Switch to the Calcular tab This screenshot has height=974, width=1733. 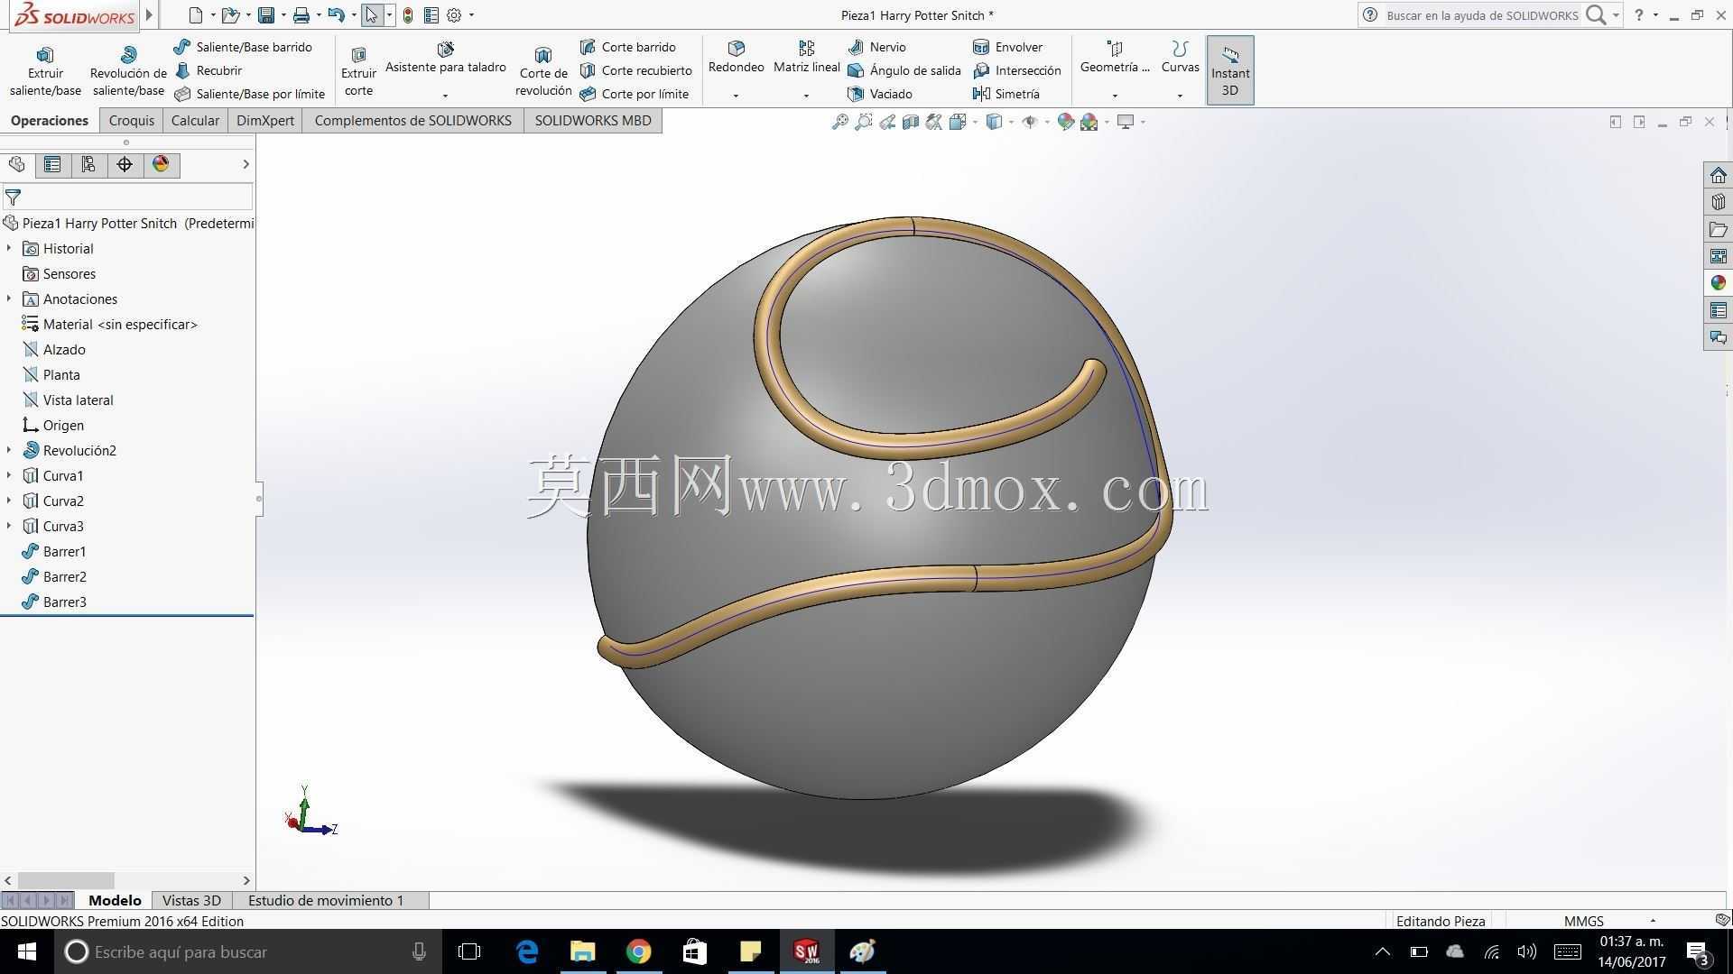[x=195, y=121]
